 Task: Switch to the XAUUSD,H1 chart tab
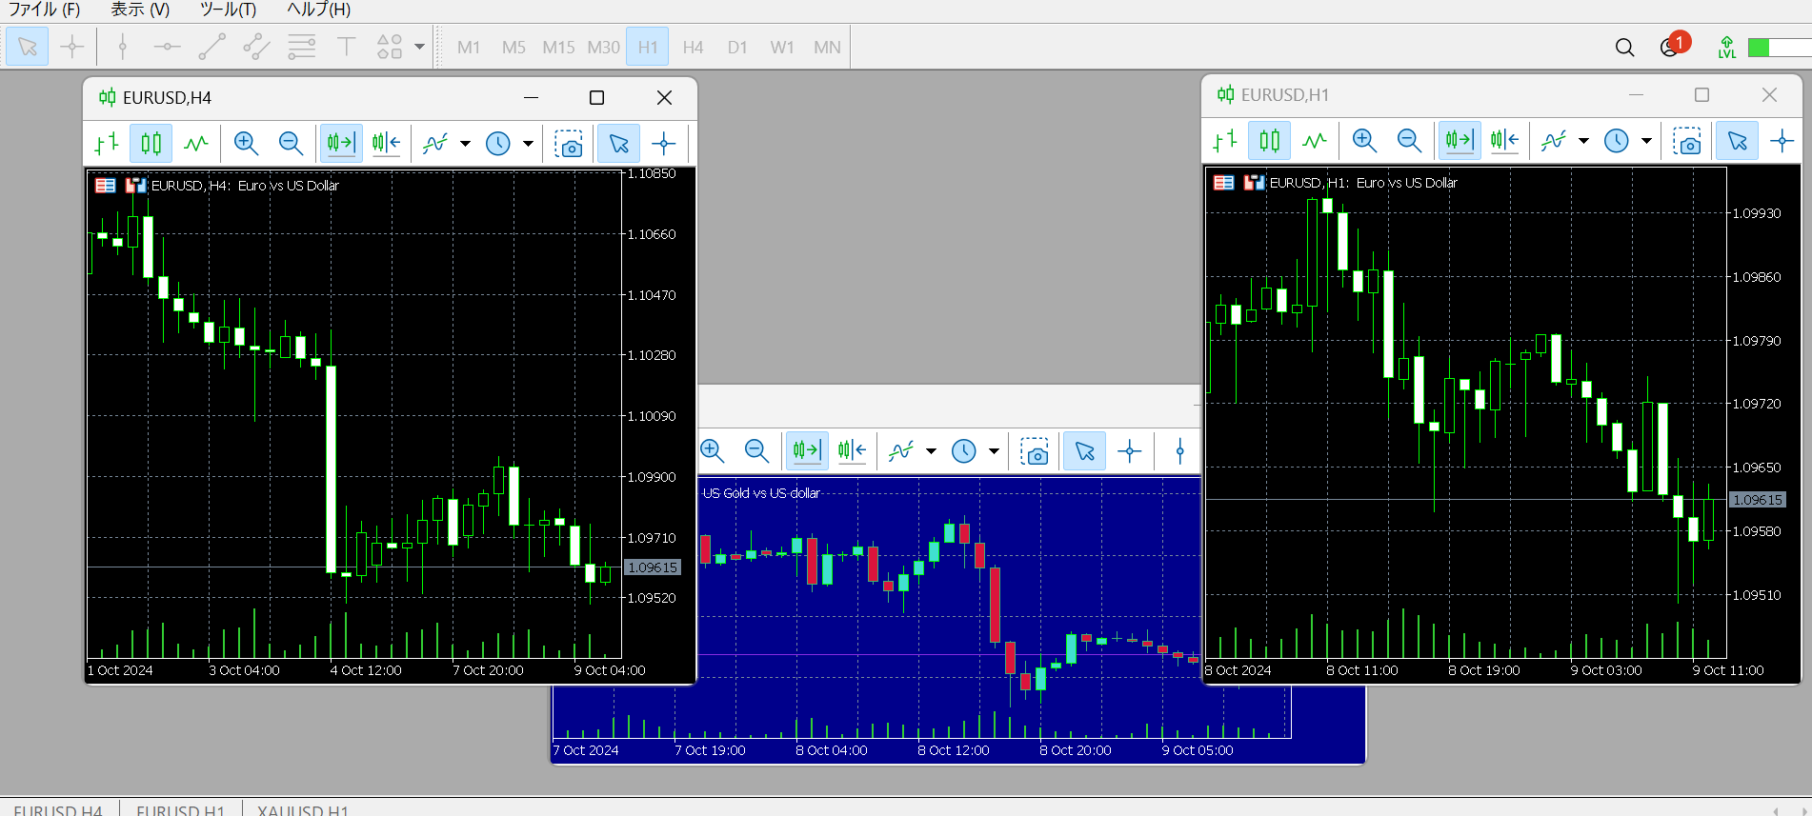pyautogui.click(x=303, y=809)
